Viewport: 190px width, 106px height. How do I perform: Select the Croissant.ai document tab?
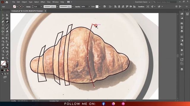27,11
